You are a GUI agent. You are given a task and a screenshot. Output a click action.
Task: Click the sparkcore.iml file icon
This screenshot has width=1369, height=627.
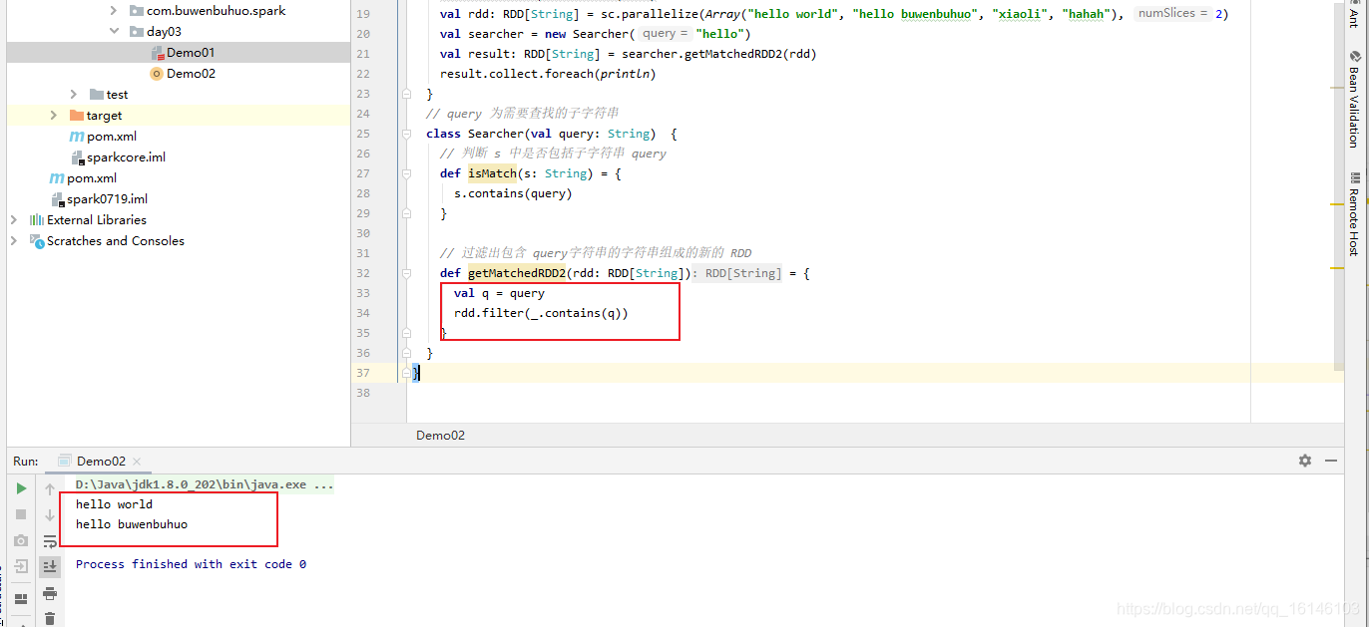click(x=78, y=157)
